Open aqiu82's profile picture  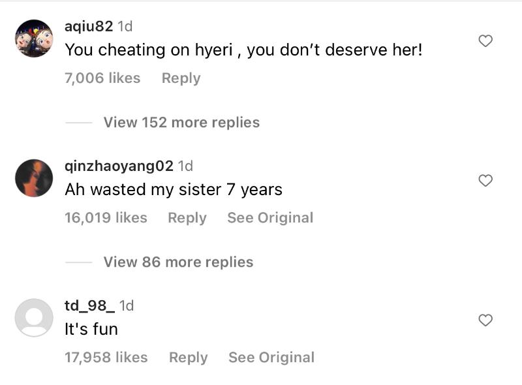tap(34, 38)
